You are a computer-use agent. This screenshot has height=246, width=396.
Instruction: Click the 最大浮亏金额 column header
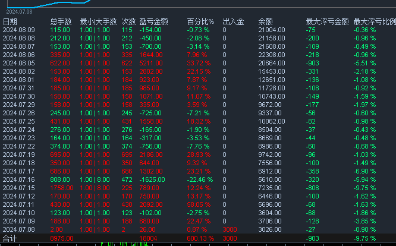(x=327, y=22)
